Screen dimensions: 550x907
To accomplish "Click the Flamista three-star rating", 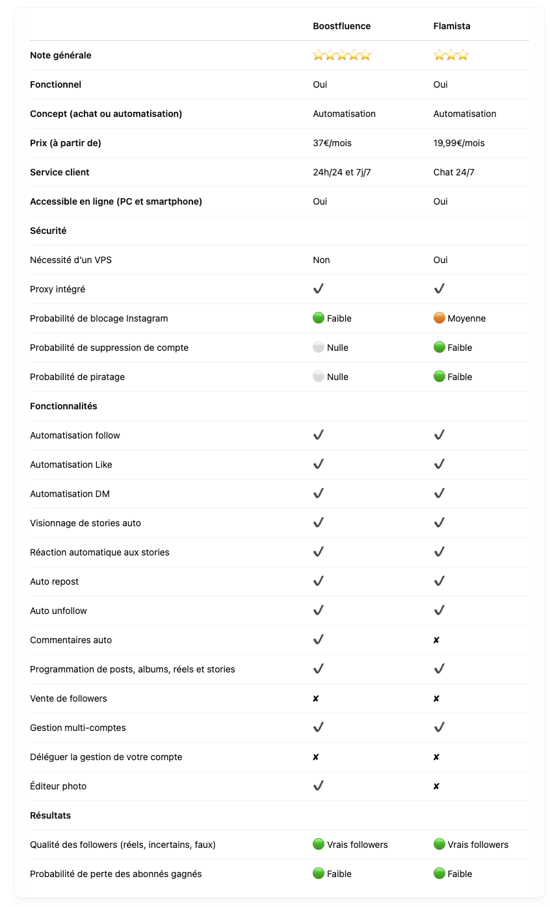I will click(x=451, y=55).
